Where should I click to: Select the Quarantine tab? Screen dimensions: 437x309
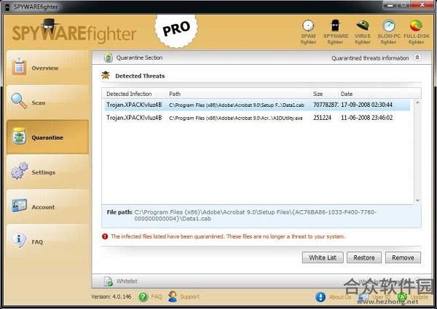click(47, 137)
